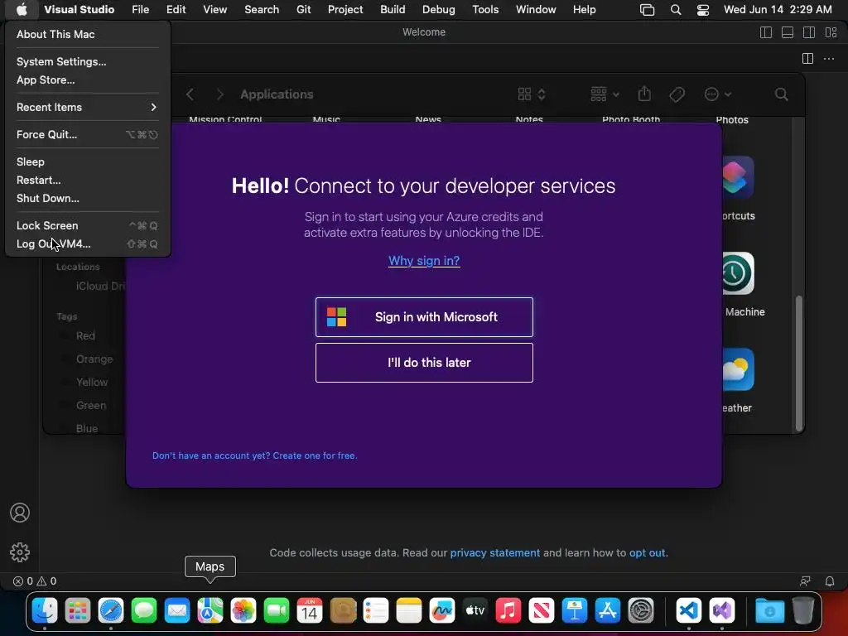Choose Restart from Apple menu
848x636 pixels.
(x=87, y=180)
